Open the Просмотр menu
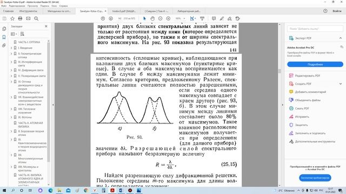Image resolution: width=346 pixels, height=194 pixels. pyautogui.click(x=32, y=6)
